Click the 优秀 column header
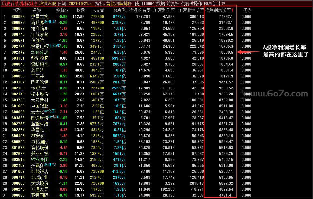The image size is (313, 199). click(247, 10)
